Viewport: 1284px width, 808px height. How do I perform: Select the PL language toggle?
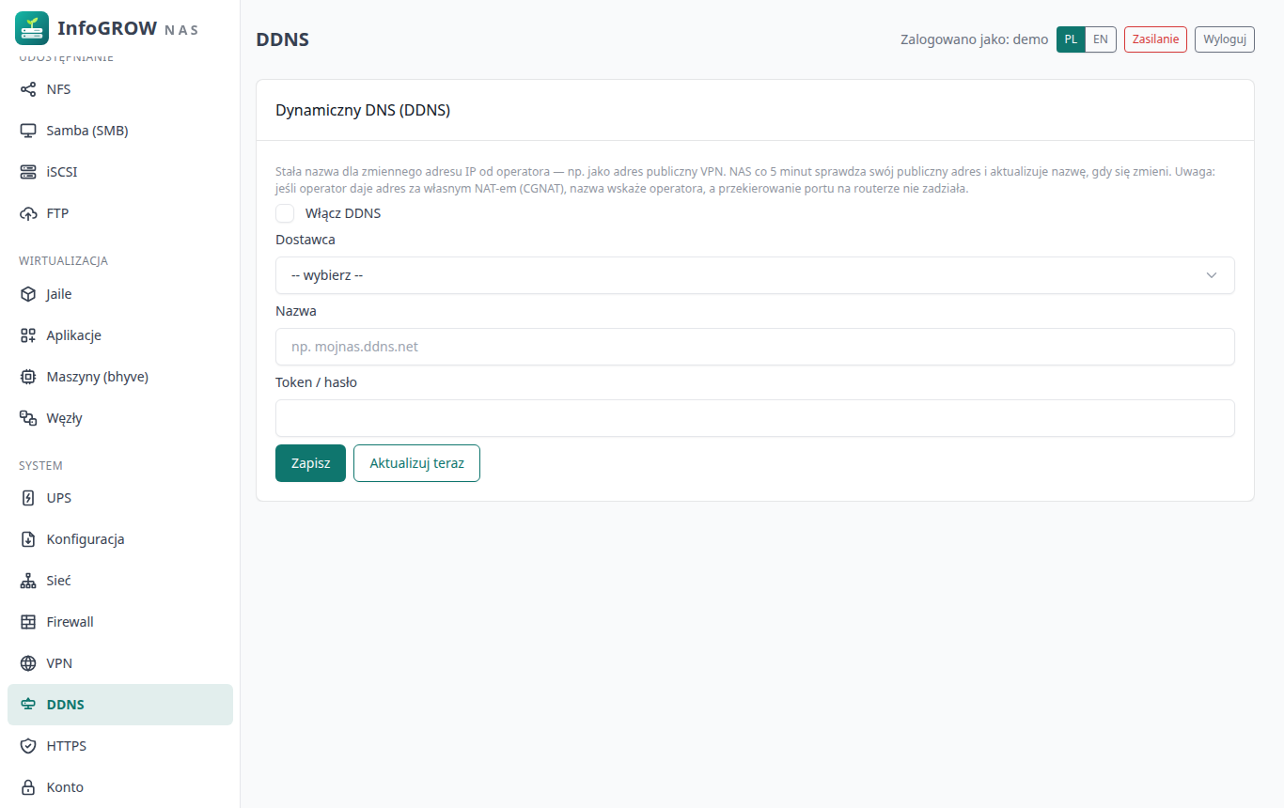(x=1071, y=39)
